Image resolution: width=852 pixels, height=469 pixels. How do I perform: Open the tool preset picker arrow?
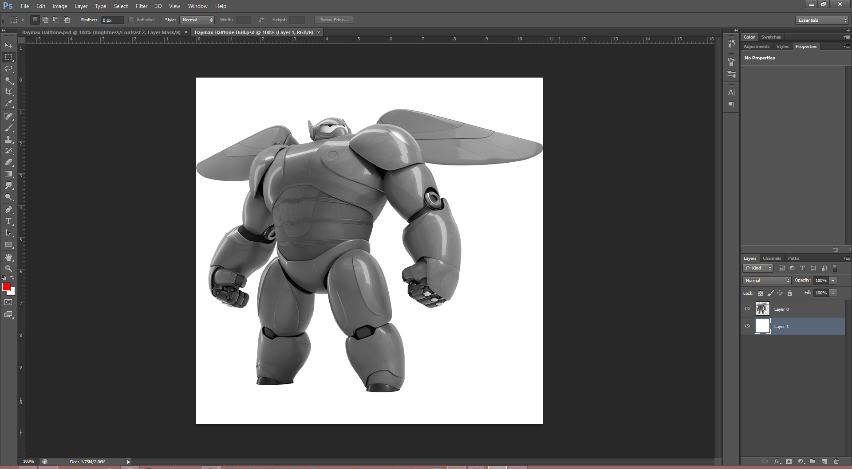click(x=23, y=20)
